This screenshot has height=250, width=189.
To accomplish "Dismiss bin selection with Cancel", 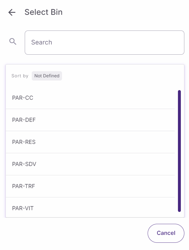I will [x=166, y=233].
